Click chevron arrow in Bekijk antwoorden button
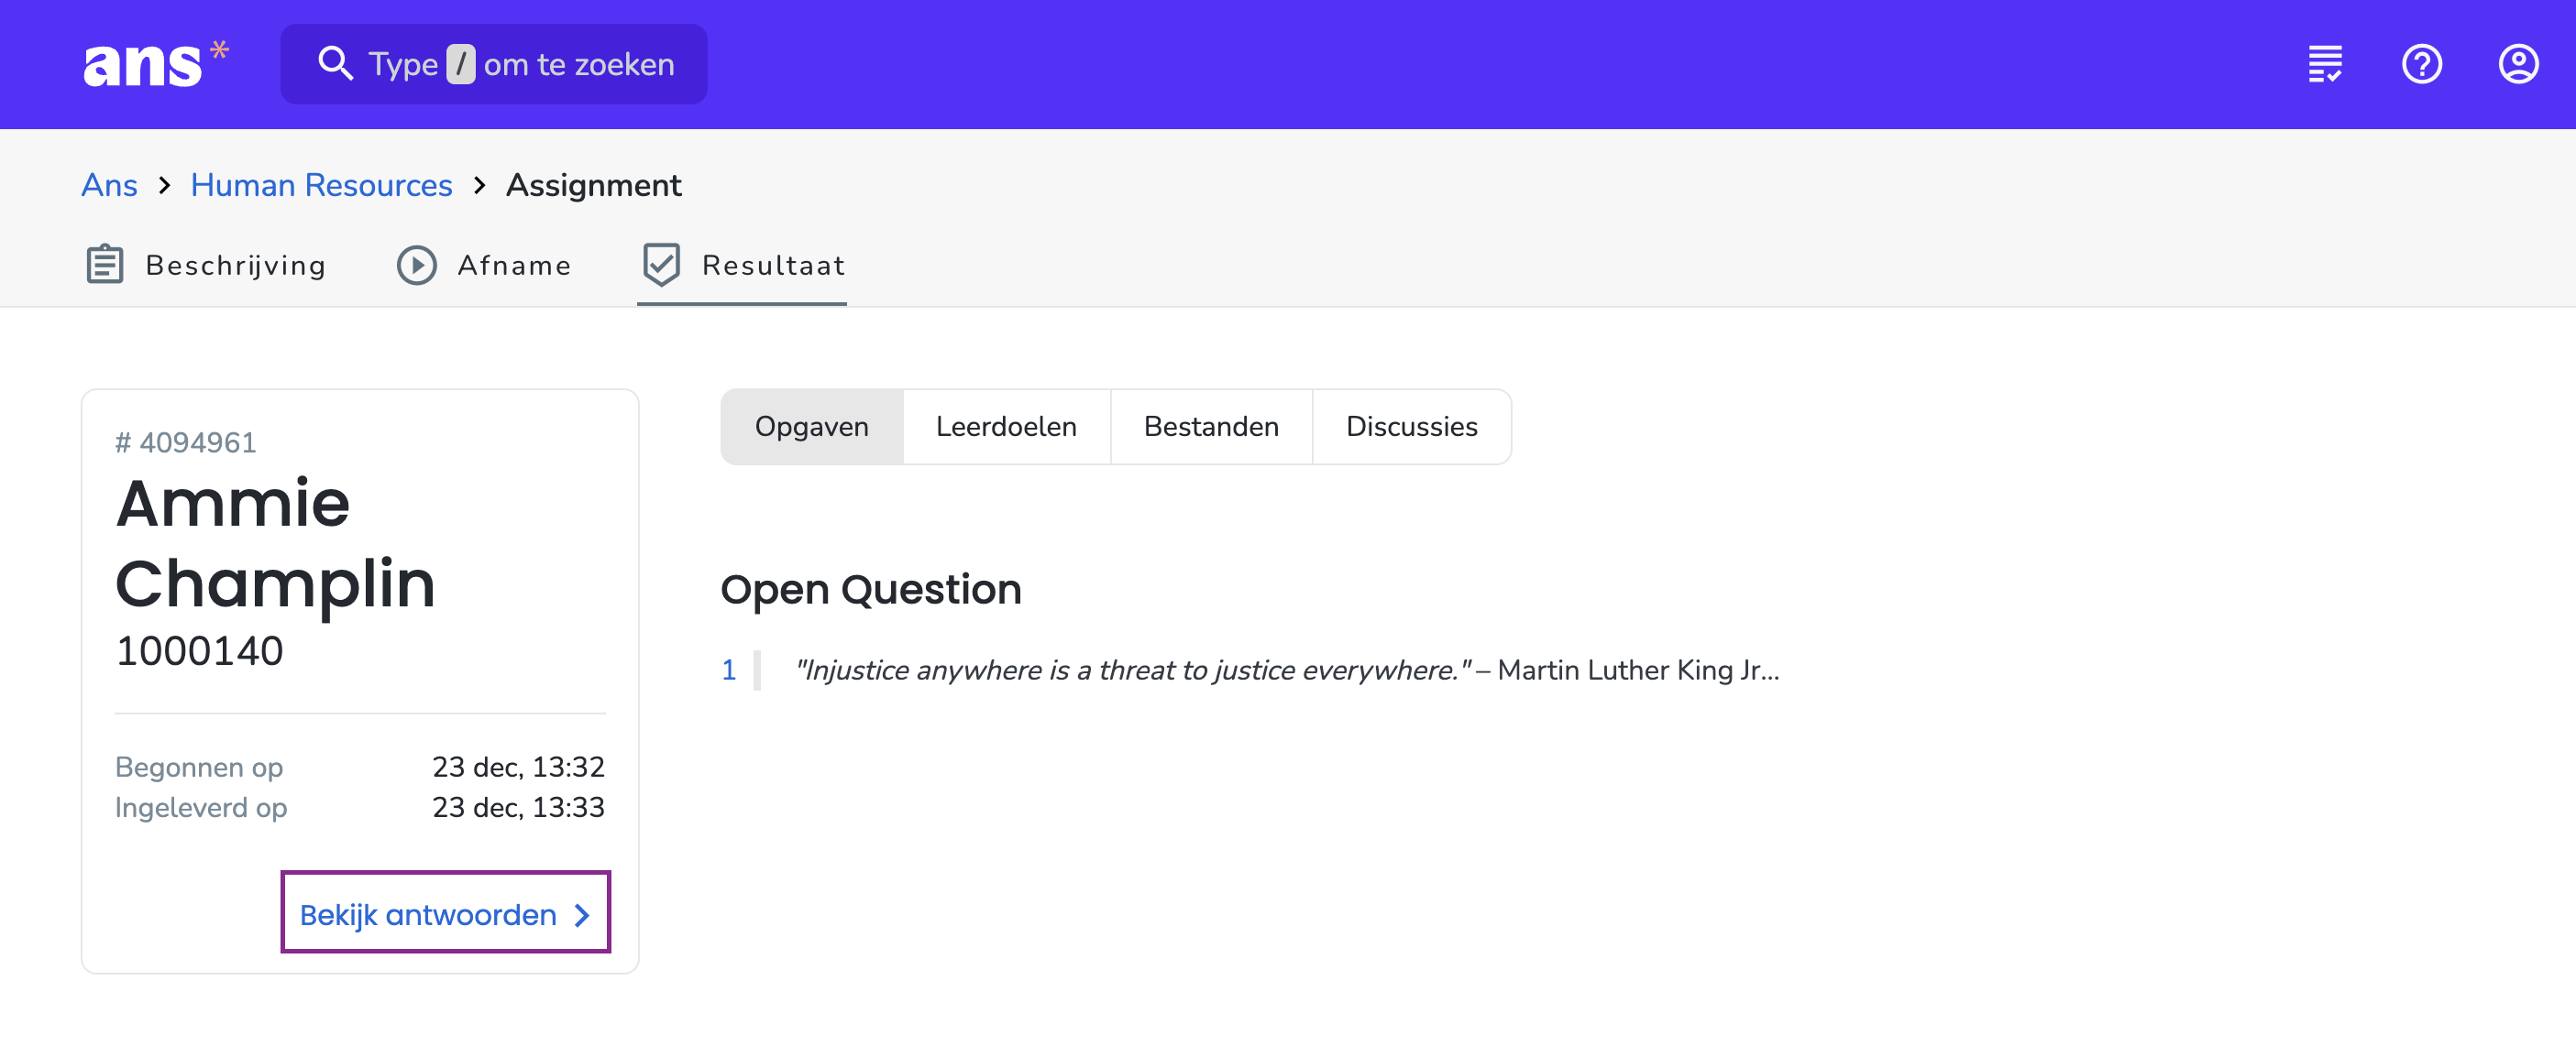 coord(582,915)
